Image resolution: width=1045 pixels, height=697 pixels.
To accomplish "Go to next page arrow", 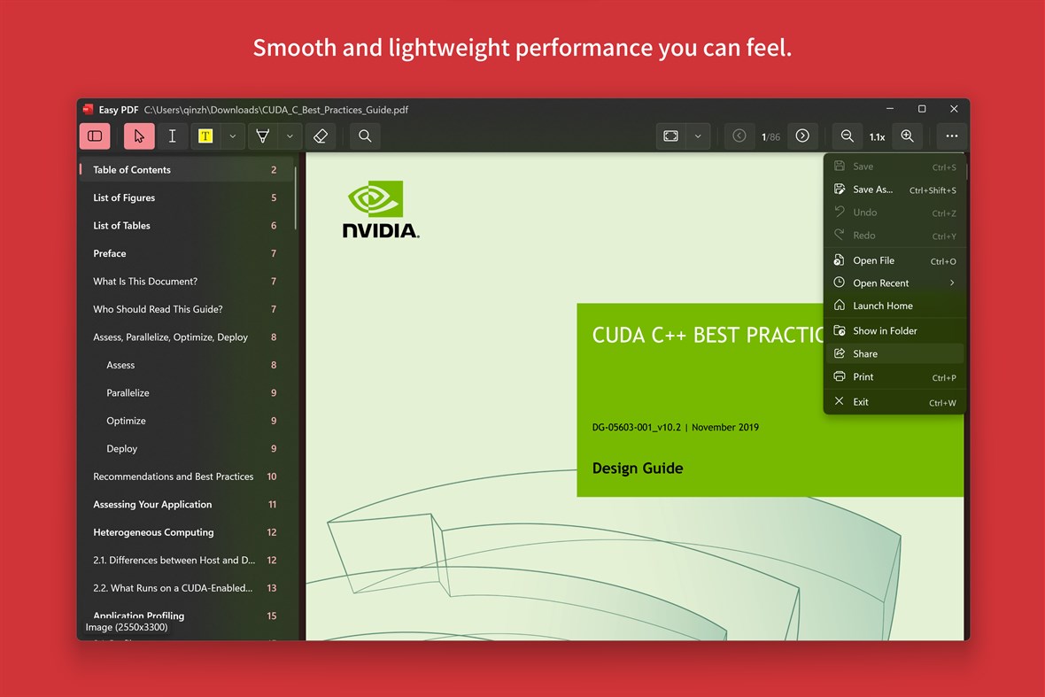I will 802,136.
